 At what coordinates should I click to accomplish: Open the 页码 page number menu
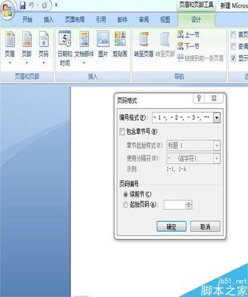pyautogui.click(x=44, y=48)
